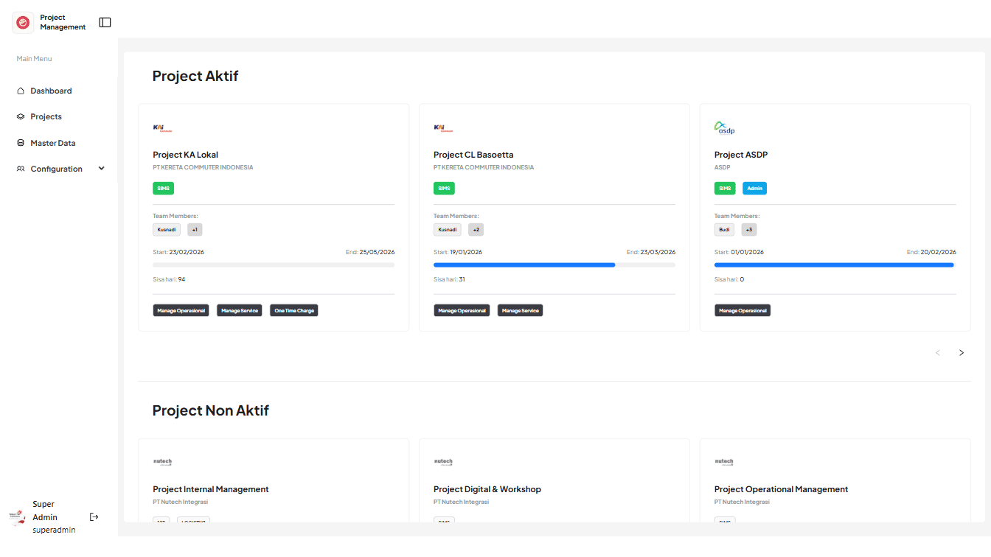Click nutech logo on Project Digital & Workshop
The height and width of the screenshot is (557, 991).
click(x=443, y=462)
